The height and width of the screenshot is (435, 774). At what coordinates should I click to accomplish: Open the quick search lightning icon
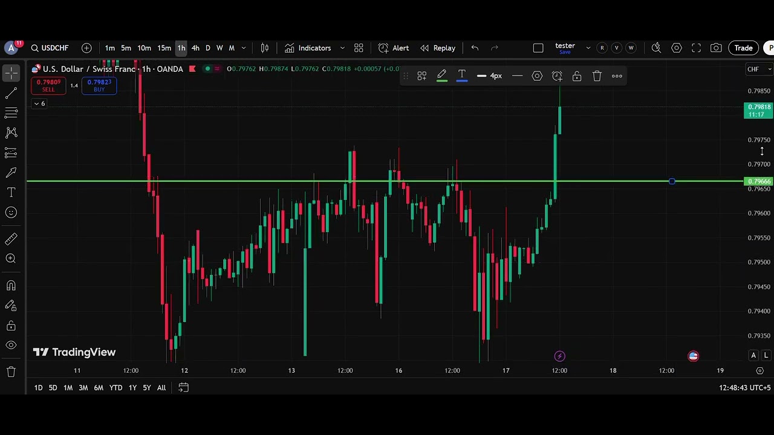656,48
